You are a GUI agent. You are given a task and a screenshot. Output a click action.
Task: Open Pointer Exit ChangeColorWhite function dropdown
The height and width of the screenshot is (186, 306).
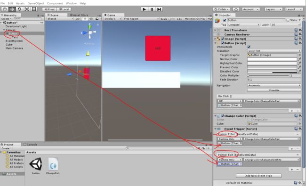coord(272,160)
